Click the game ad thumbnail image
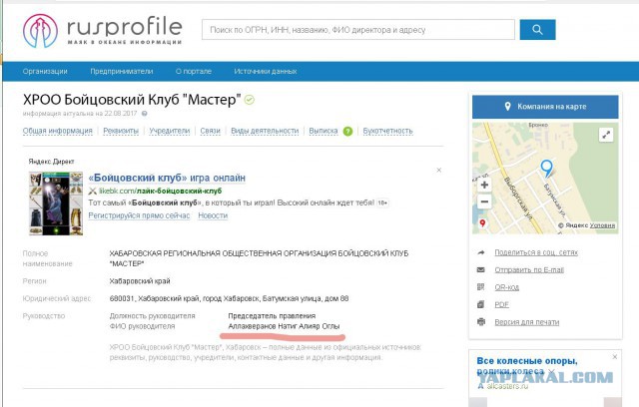The width and height of the screenshot is (639, 407). coord(56,203)
